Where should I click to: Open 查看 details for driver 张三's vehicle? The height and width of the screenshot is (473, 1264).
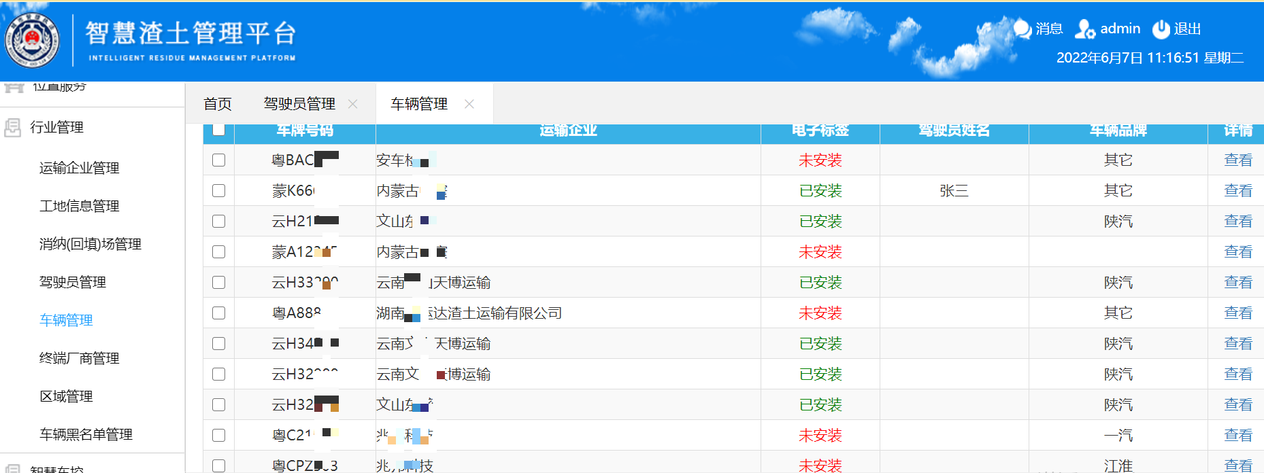tap(1237, 191)
